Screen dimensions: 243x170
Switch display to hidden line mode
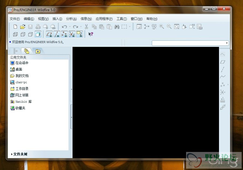(x=23, y=34)
